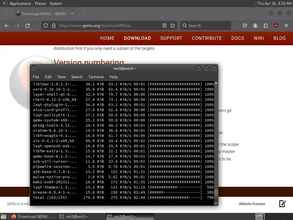Toggle reader view icon in address bar
Screen dimensions: 293x220
165,25
